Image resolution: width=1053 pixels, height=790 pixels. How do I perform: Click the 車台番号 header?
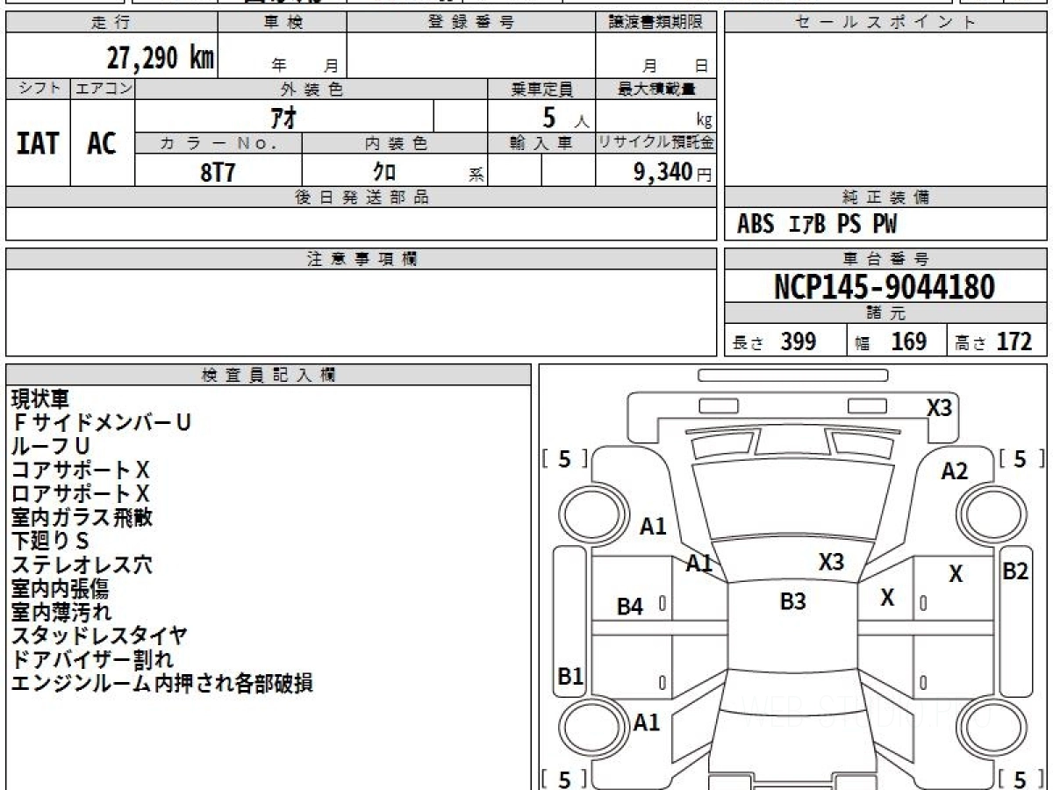(885, 259)
